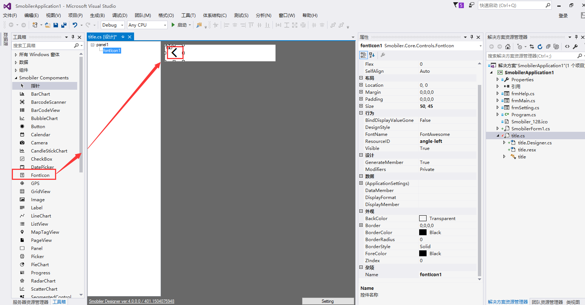Viewport: 585px width, 305px height.
Task: Click the feedback icon beside notifications flag
Action: (472, 5)
